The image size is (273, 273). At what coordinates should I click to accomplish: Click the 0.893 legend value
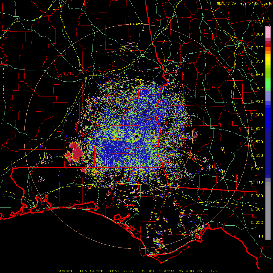[257, 61]
